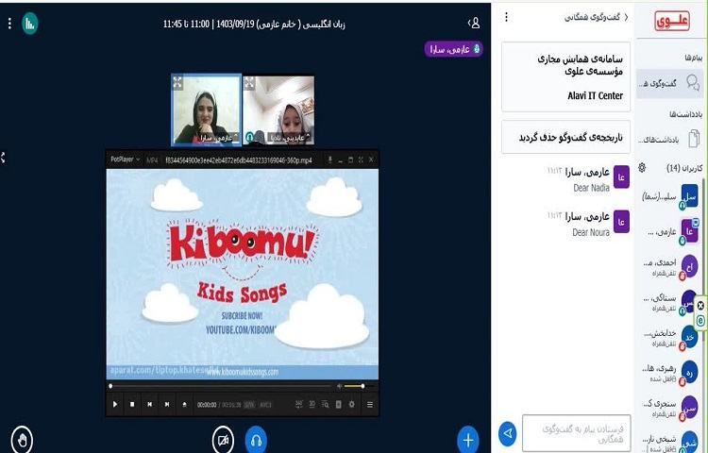708x453 pixels.
Task: Click the session title زبان انگلیسی heading
Action: click(254, 25)
